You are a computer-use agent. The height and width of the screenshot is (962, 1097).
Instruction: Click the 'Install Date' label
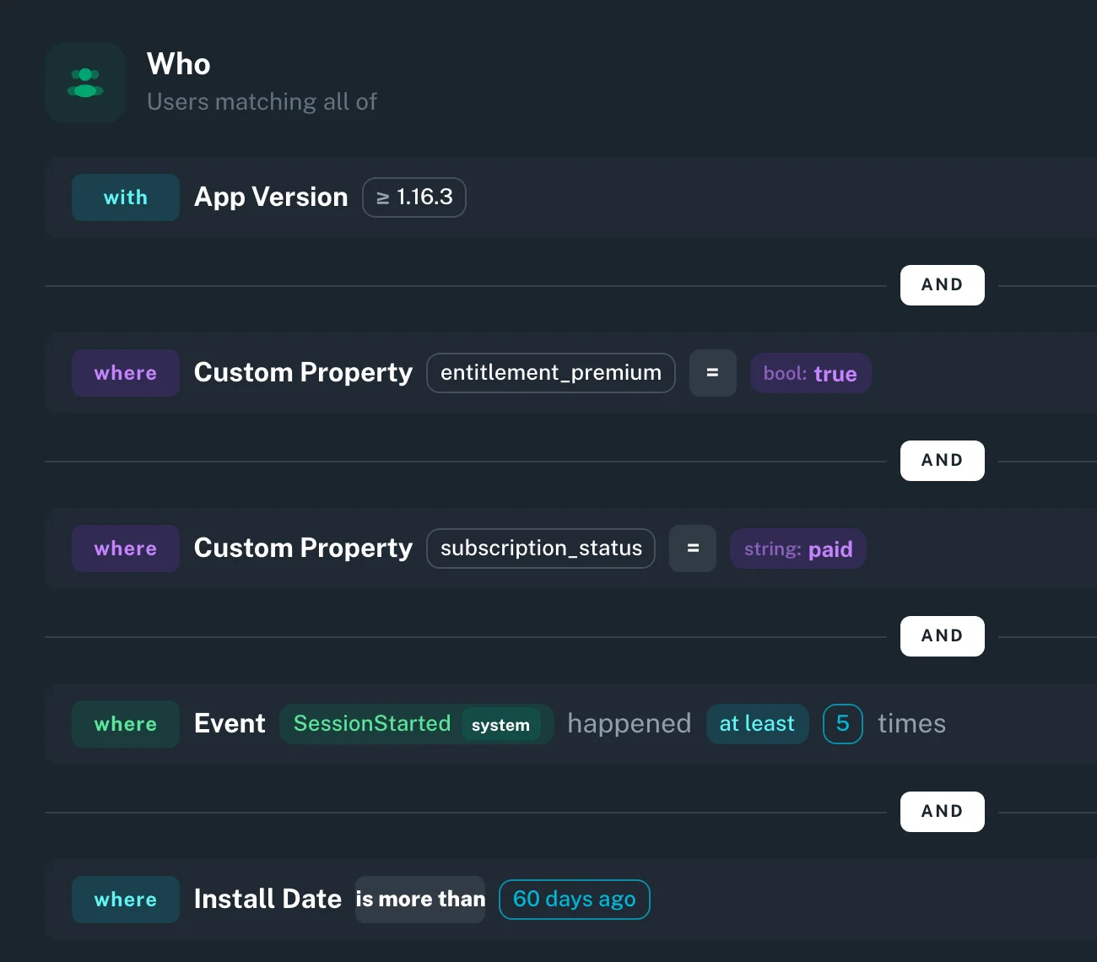pyautogui.click(x=267, y=900)
